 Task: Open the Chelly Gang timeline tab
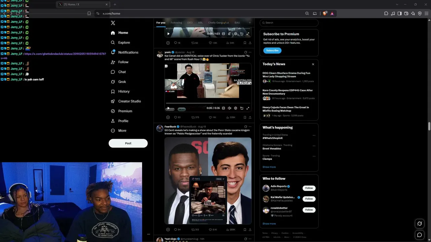(219, 23)
